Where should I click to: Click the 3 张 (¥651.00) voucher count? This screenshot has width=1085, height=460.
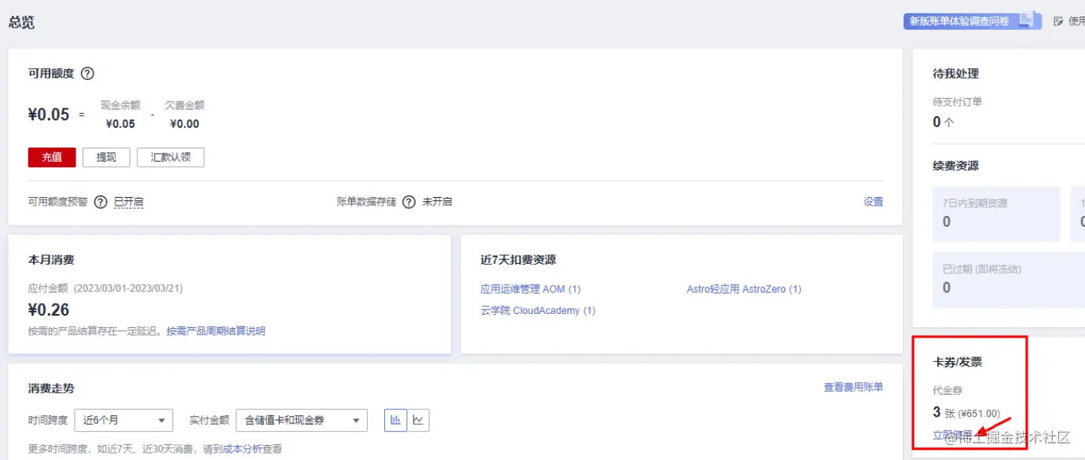click(966, 413)
